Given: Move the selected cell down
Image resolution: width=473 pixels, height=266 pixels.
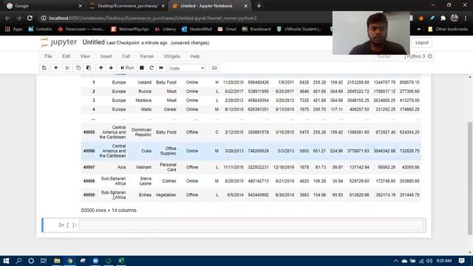Looking at the screenshot, I should point(111,68).
